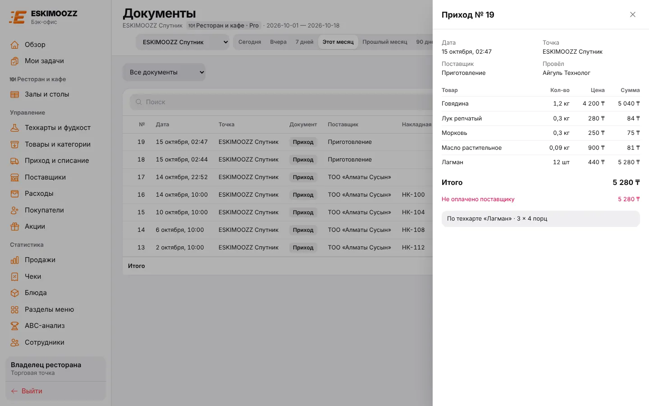
Task: Click the Чеки receipt icon
Action: (15, 277)
